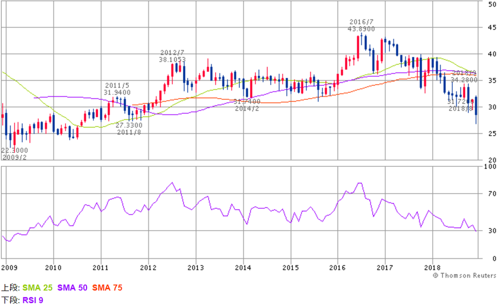Click the 22.3000 low label for 2009/2

[15, 150]
